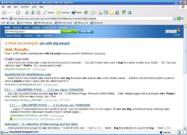Open the Cogito ergo sum result
The width and height of the screenshot is (187, 135).
pos(17,59)
